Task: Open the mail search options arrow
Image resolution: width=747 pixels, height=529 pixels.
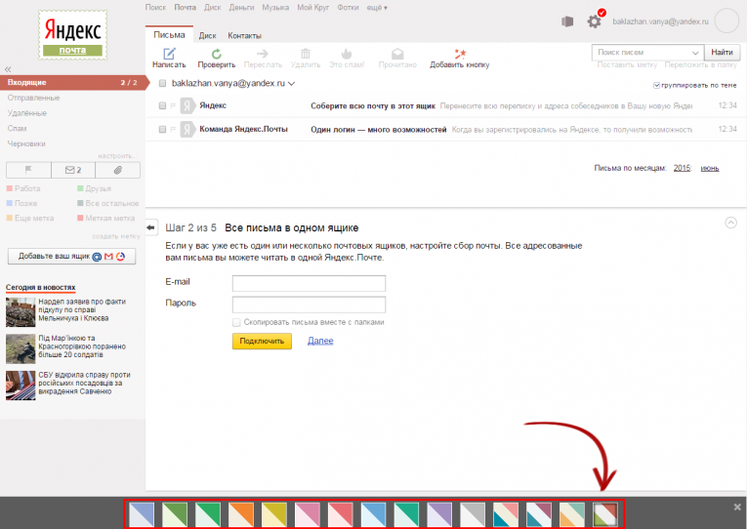Action: click(695, 53)
